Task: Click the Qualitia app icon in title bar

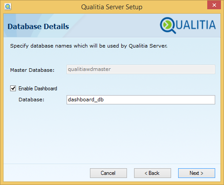Action: pyautogui.click(x=8, y=7)
